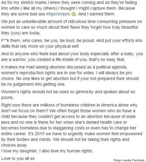Click the Robyn Lawley/Facebook credit text
This screenshot has height=162, width=146.
(x=129, y=160)
